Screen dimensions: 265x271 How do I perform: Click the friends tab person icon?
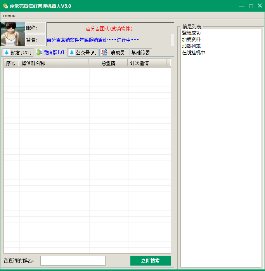pyautogui.click(x=7, y=52)
